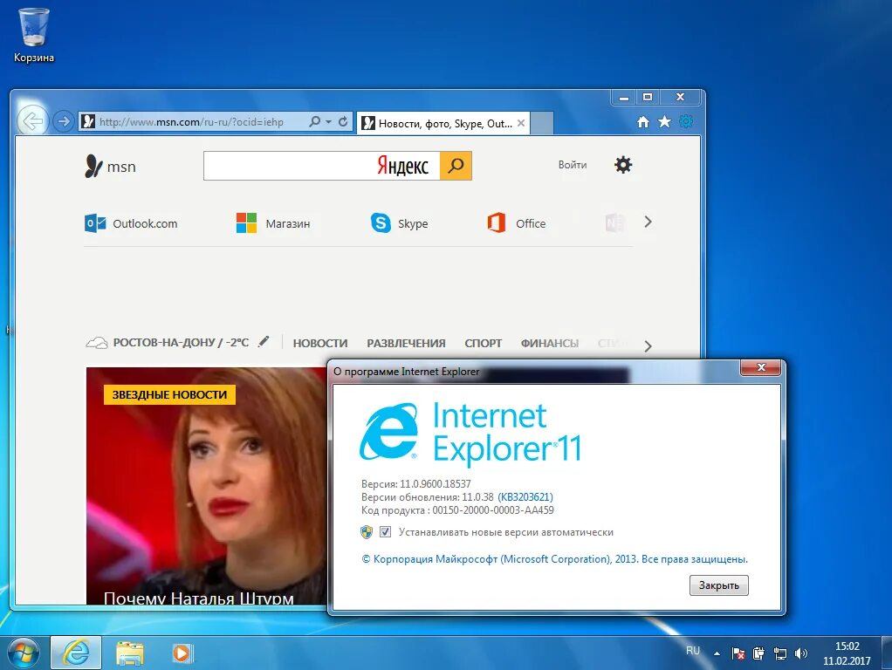Click the 'Почему Наталья Штурм' headline
892x670 pixels.
coord(198,598)
